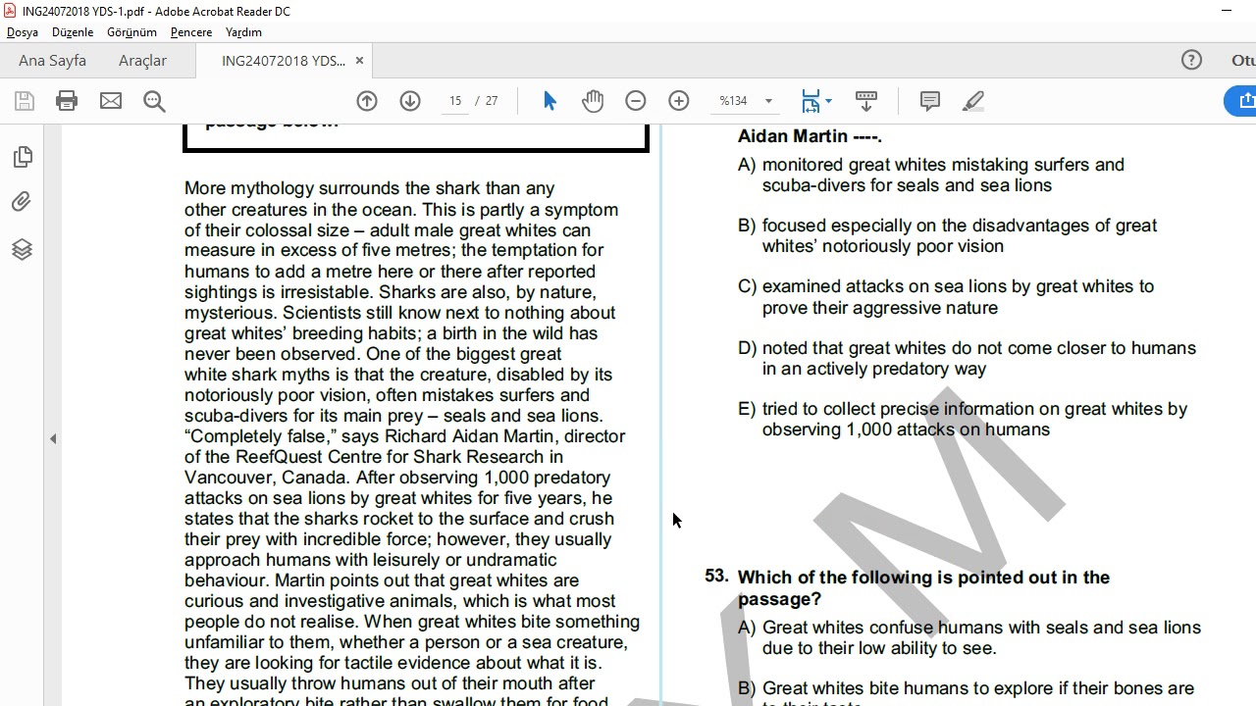Viewport: 1256px width, 706px height.
Task: Open the fit page options tool
Action: pyautogui.click(x=811, y=101)
